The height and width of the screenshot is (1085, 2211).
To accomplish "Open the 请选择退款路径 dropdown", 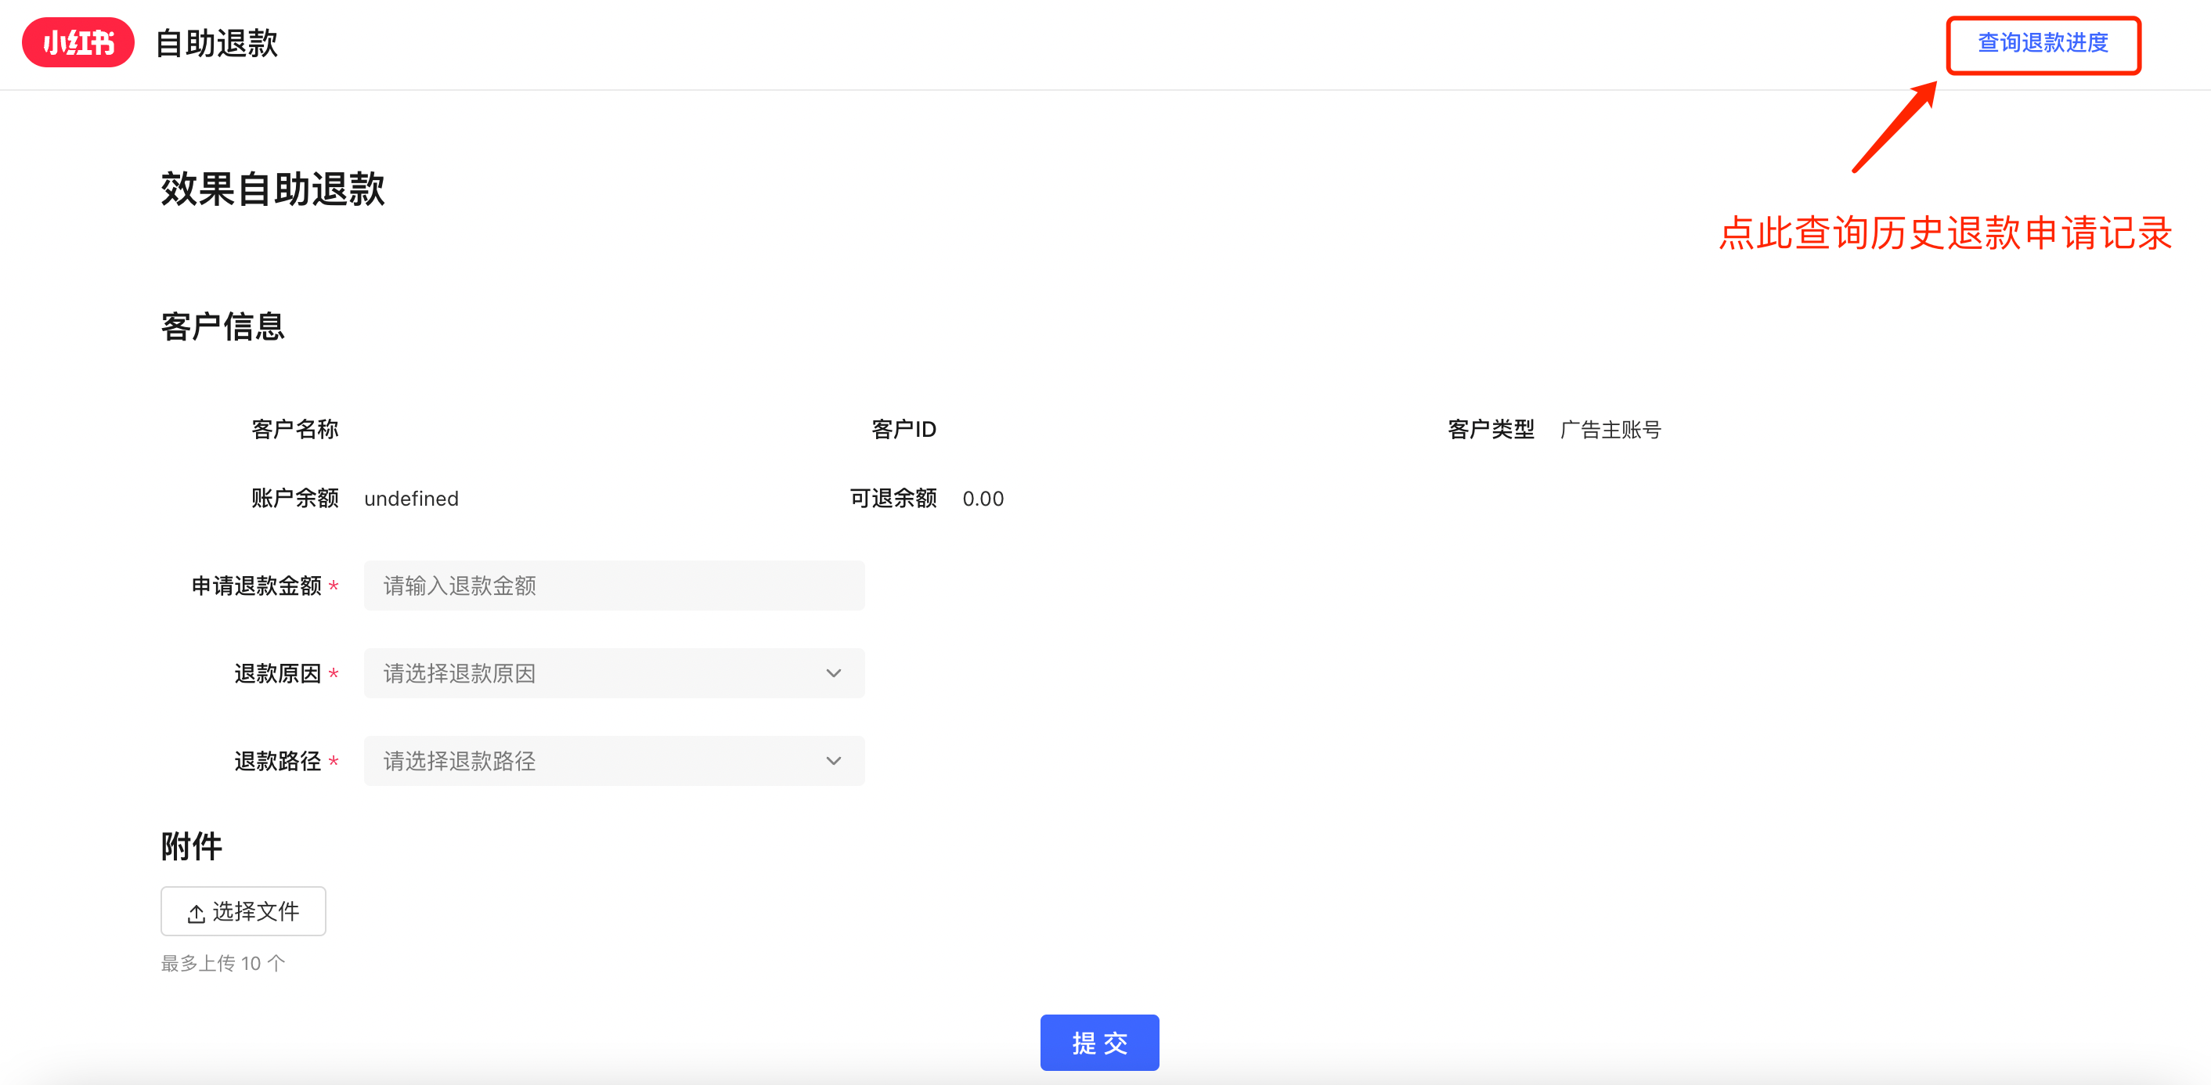I will point(614,761).
